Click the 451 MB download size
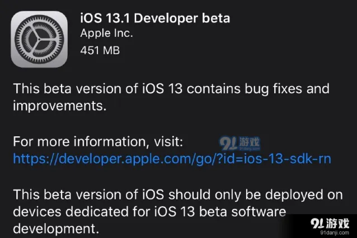Viewport: 357px width, 238px height. 100,50
